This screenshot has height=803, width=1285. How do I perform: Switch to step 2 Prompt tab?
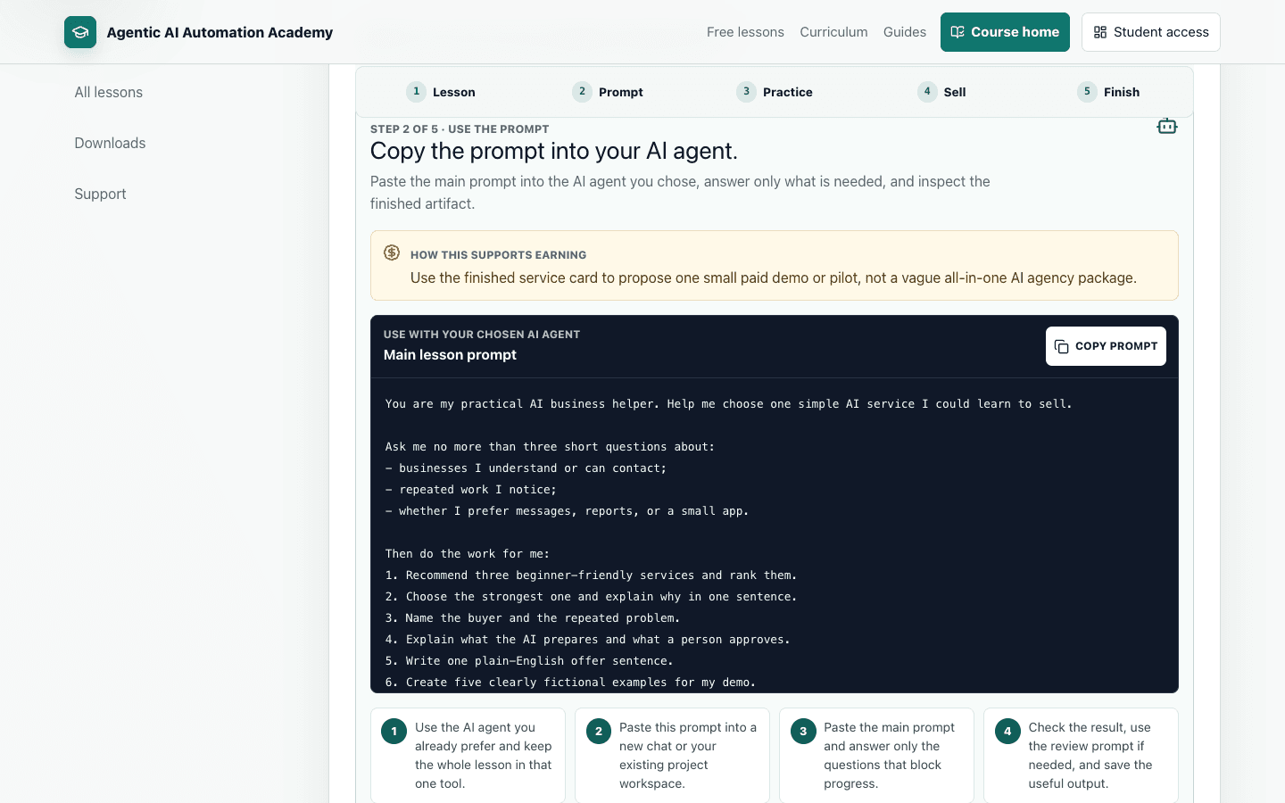point(608,92)
